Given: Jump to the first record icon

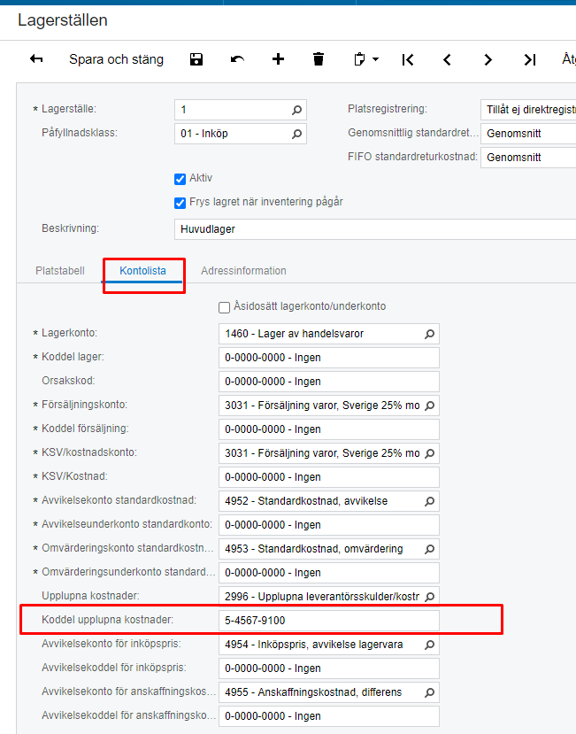Looking at the screenshot, I should [407, 59].
